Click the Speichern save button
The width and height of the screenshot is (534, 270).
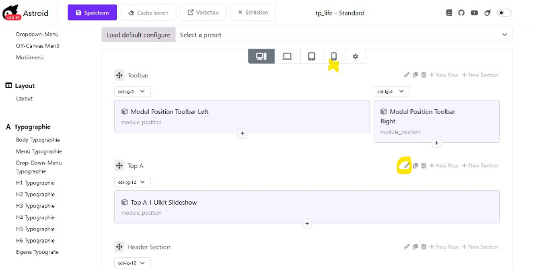click(x=92, y=13)
